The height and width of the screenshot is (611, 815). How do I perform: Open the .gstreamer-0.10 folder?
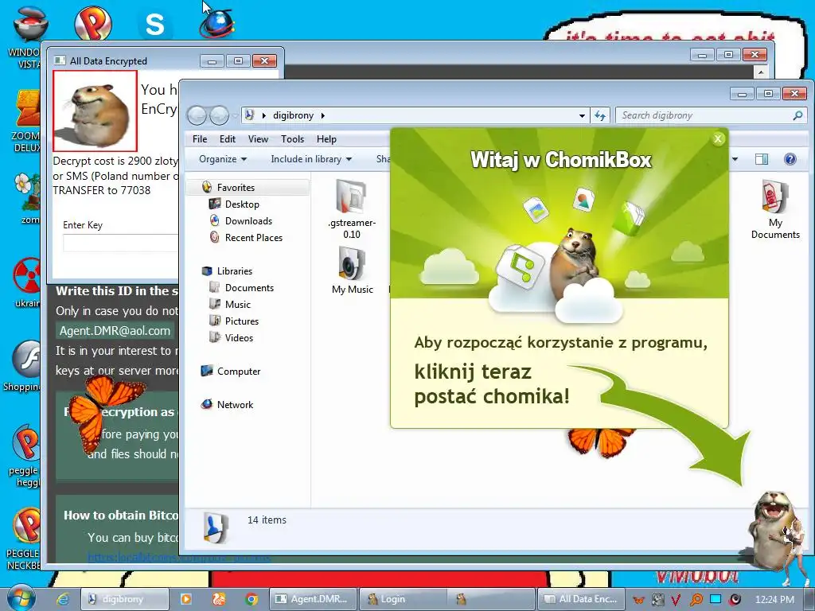point(351,209)
